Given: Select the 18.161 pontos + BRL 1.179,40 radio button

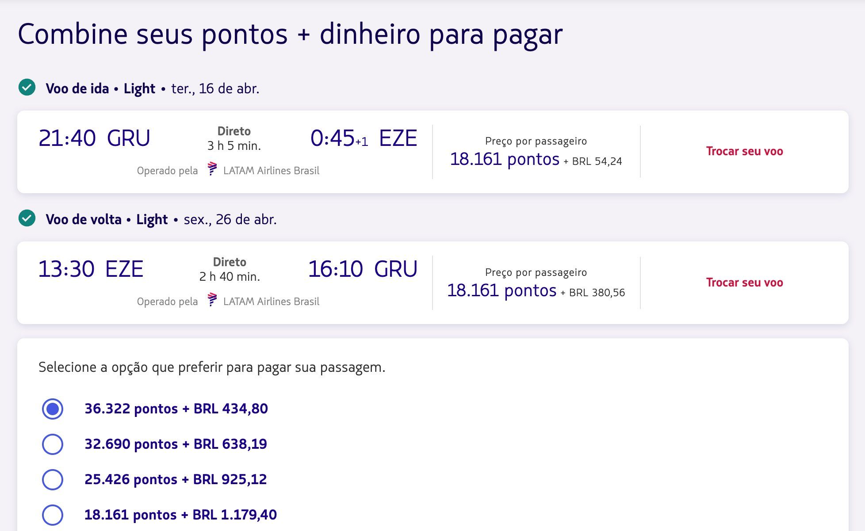Looking at the screenshot, I should coord(53,515).
